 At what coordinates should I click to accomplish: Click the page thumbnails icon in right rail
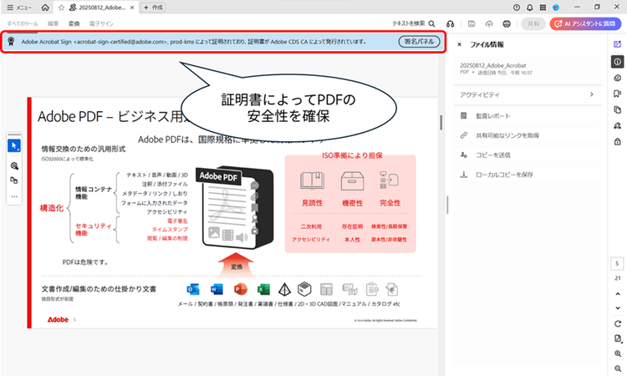[x=618, y=110]
